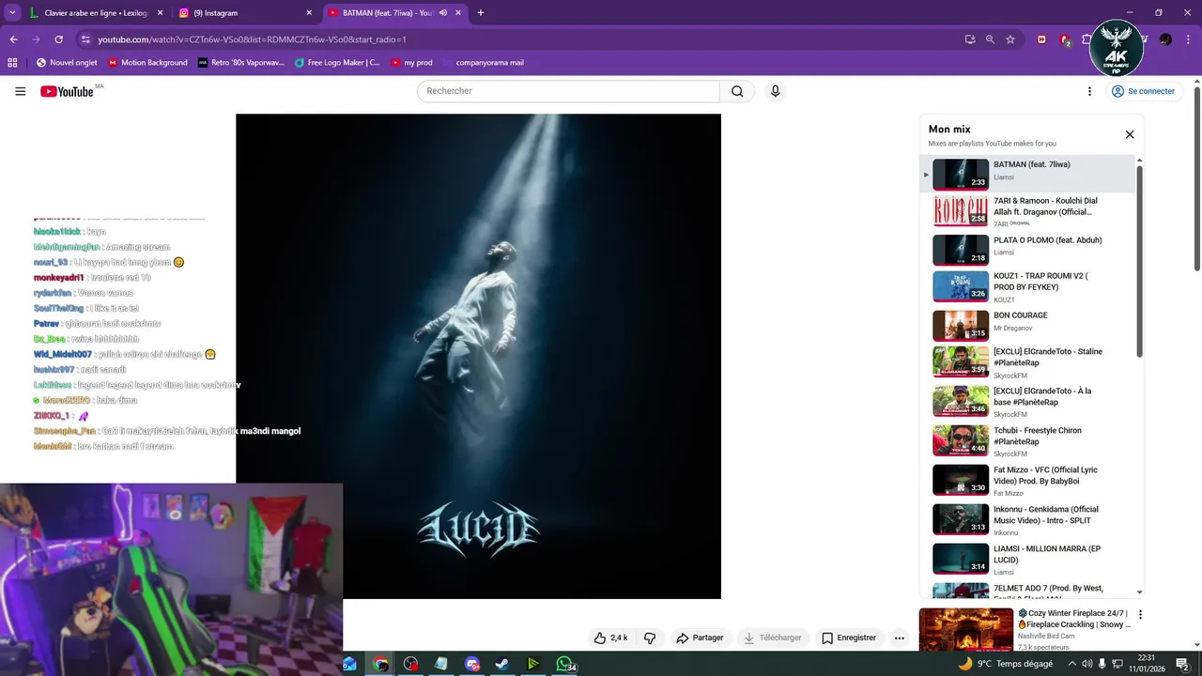Play 7ARI & Ramoon Koulchi Dial Allah

coord(1027,211)
